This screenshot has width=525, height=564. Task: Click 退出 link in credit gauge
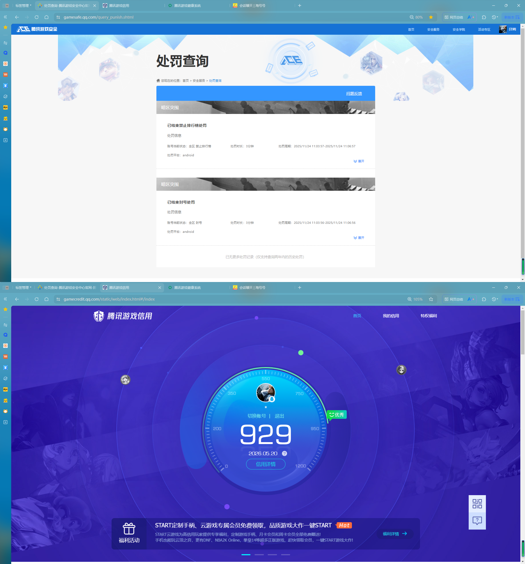coord(279,416)
